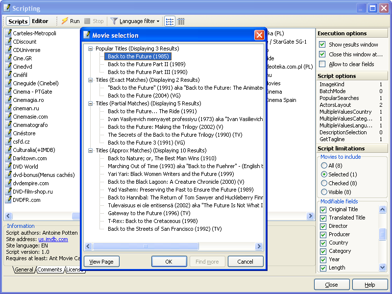Enable Allow to clear fields checkbox

(322, 64)
